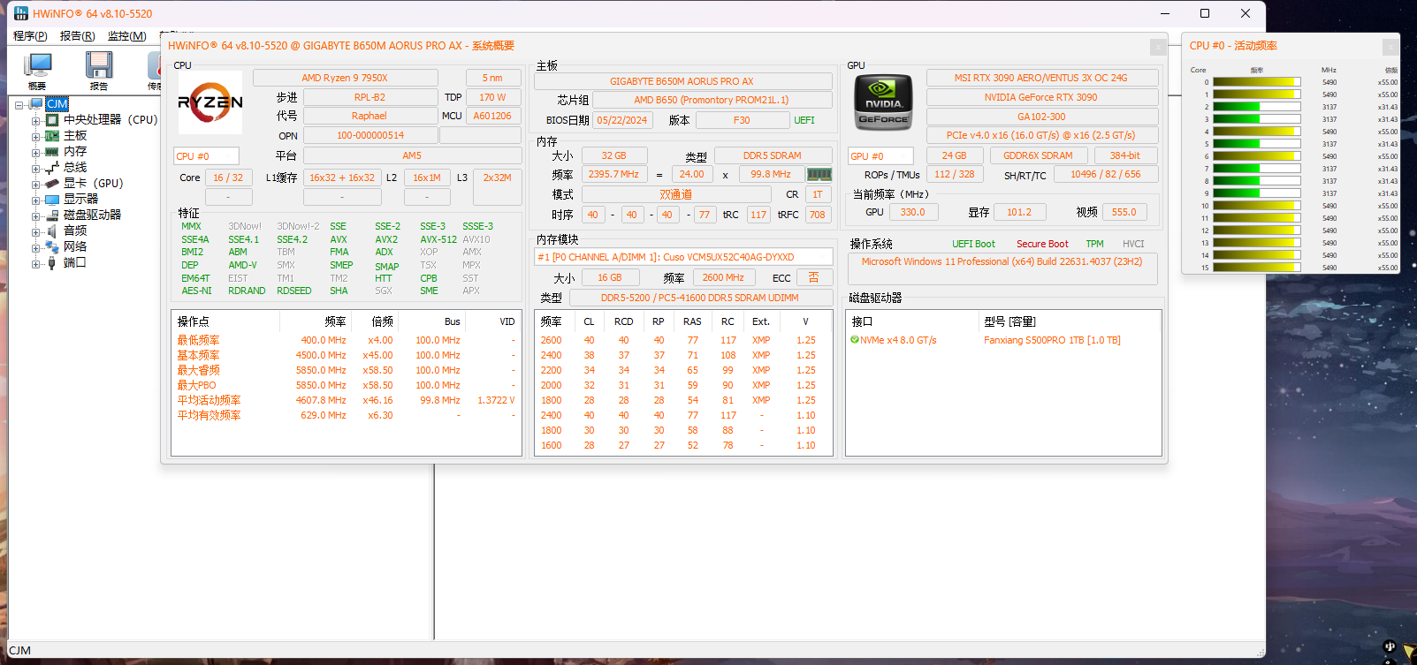
Task: Select the bus icon beside 总线
Action: tap(52, 168)
